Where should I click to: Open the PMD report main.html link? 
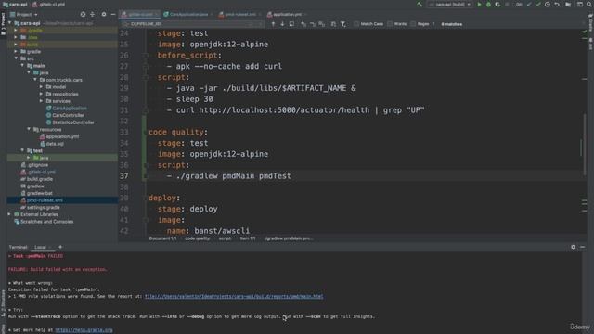click(x=234, y=296)
